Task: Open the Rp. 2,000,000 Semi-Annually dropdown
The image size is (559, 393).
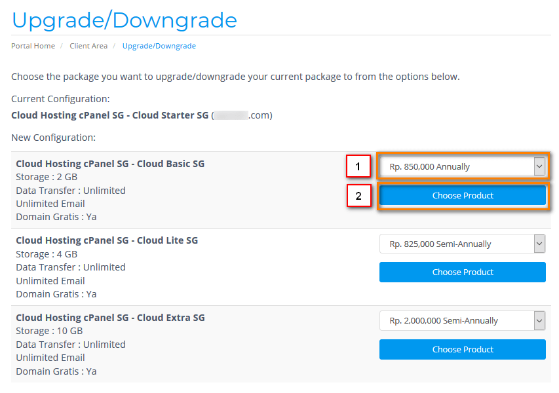Action: [x=463, y=321]
